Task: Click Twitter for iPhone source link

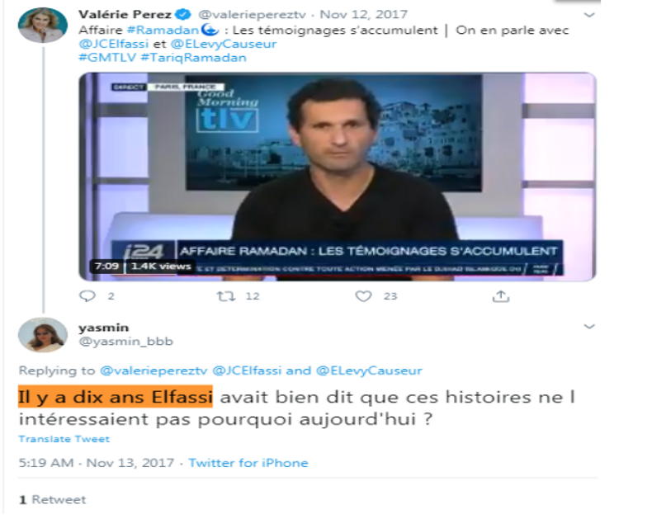Action: point(248,463)
